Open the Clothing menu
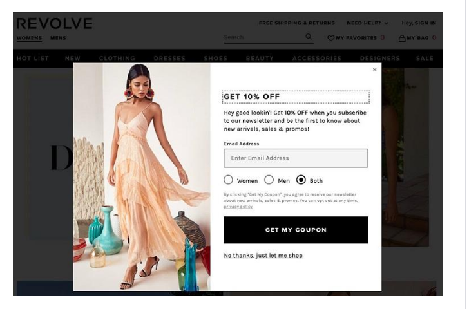Screen dimensions: 469x309 pyautogui.click(x=118, y=59)
